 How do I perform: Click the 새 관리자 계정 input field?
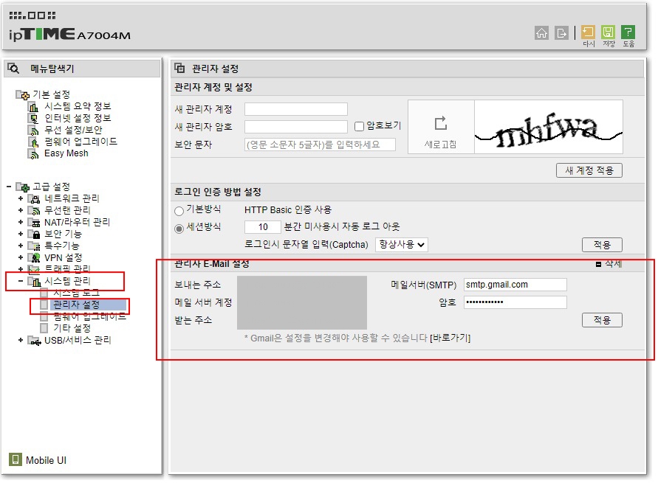coord(296,109)
